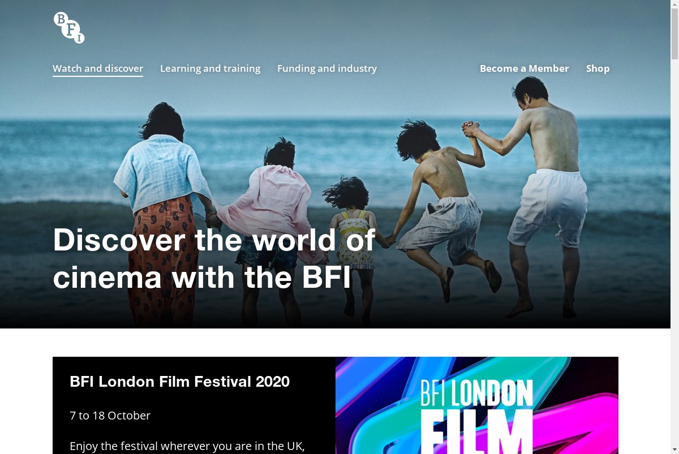The image size is (679, 454).
Task: Click the neon BFI London Film poster
Action: 477,405
